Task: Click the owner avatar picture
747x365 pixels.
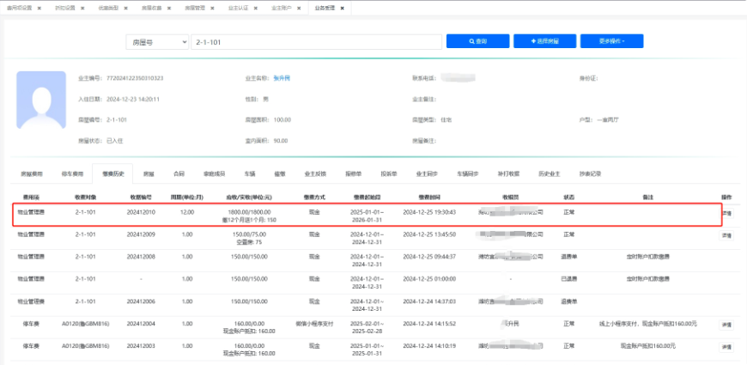Action: click(41, 100)
